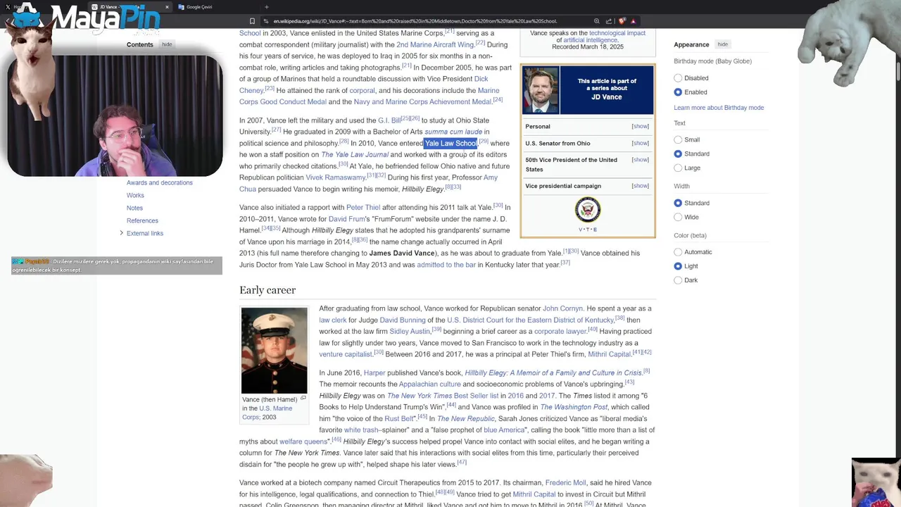Open the venture capitalist link
This screenshot has height=507, width=901.
click(x=346, y=354)
